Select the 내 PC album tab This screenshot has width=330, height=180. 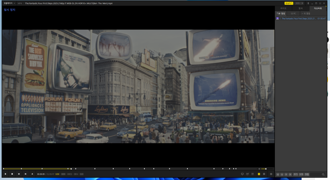click(294, 13)
